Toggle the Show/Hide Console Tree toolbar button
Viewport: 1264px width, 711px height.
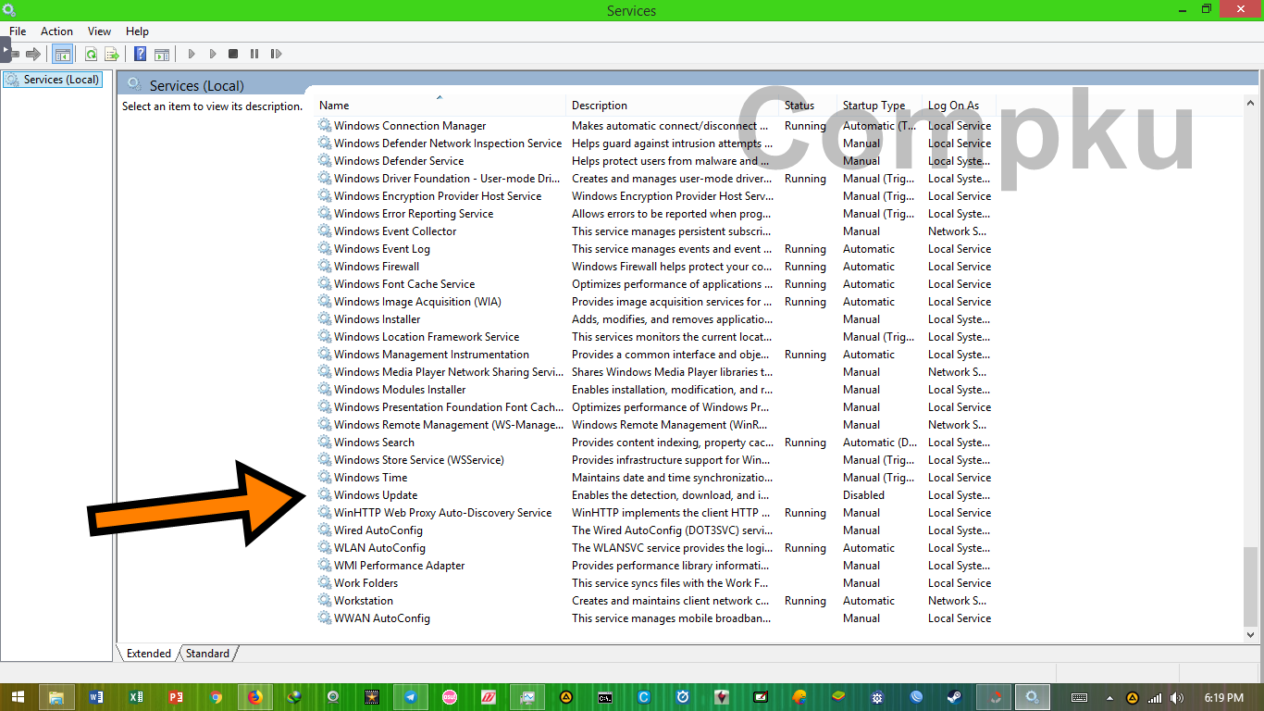[x=62, y=54]
